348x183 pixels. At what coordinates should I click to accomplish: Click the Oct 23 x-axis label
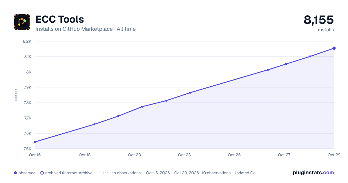[184, 155]
